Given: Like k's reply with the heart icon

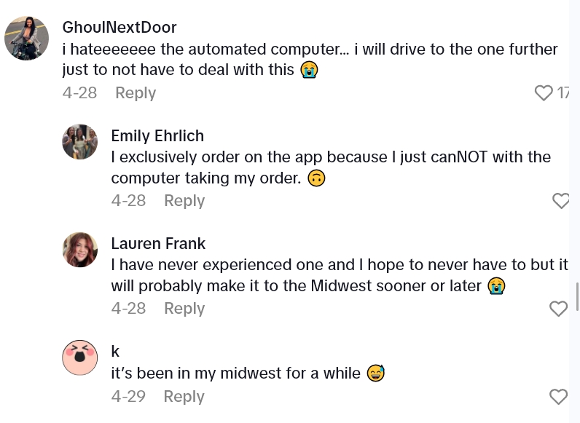Looking at the screenshot, I should click(558, 397).
